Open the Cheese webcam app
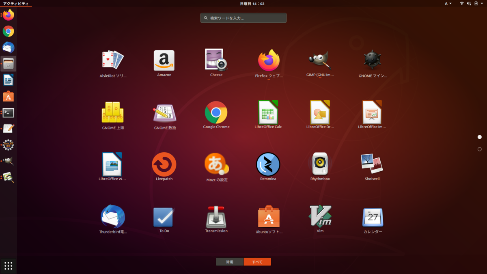 tap(216, 60)
